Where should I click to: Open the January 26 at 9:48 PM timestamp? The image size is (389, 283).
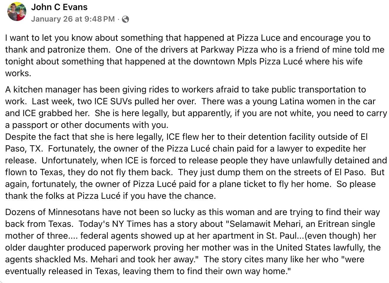[73, 19]
